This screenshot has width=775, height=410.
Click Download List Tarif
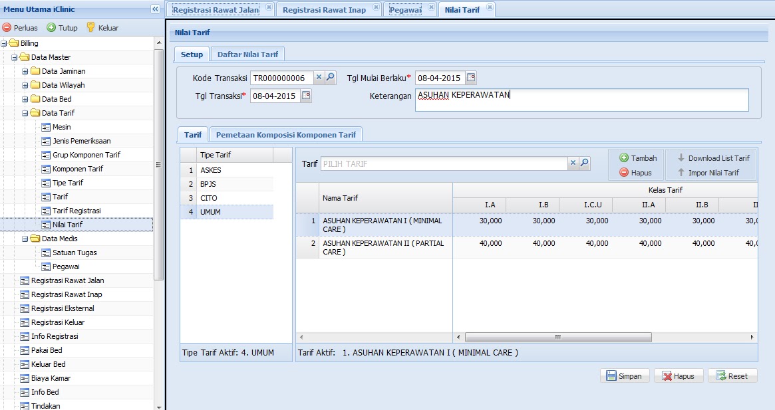713,158
